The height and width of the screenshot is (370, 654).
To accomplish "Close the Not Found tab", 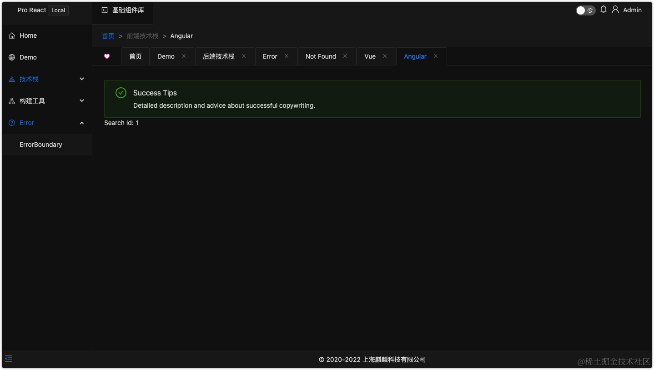I will tap(345, 56).
